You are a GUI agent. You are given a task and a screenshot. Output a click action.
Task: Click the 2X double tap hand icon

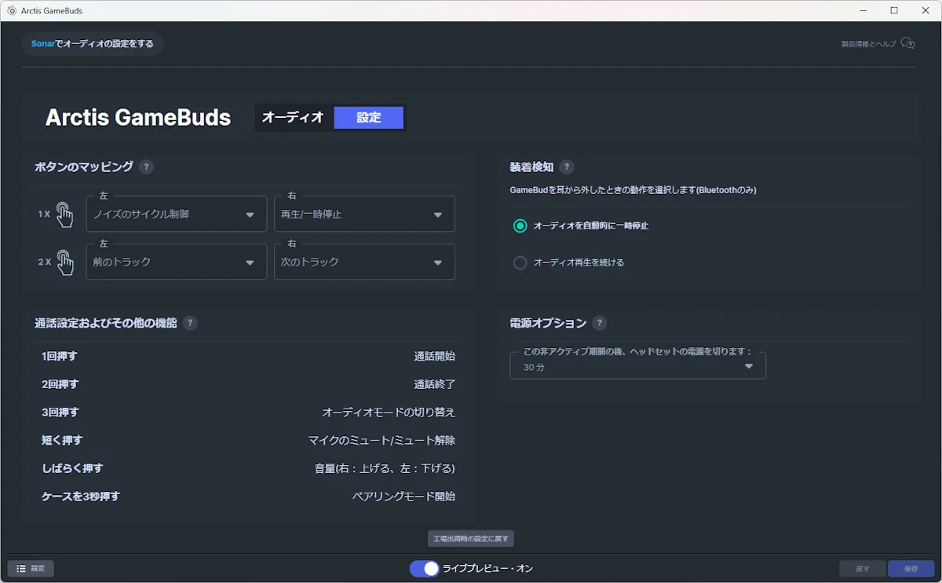coord(64,262)
